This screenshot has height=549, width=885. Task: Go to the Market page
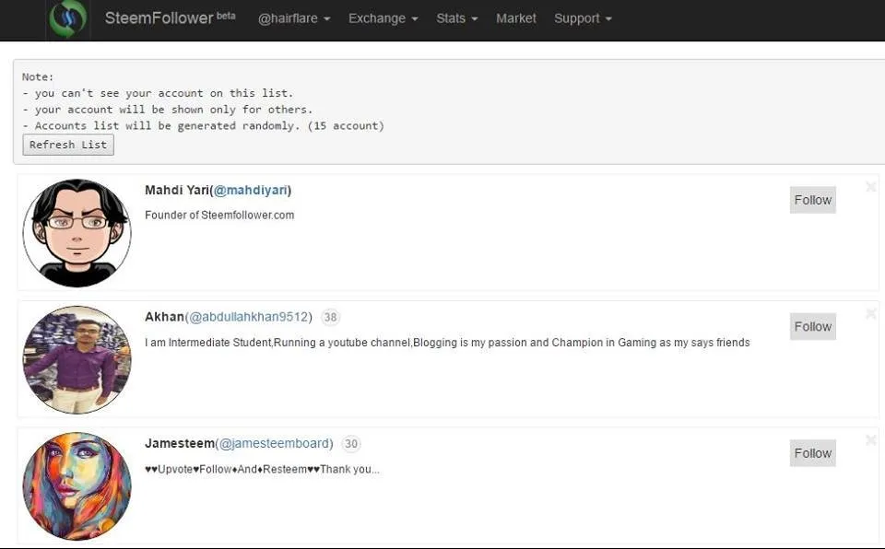click(516, 18)
